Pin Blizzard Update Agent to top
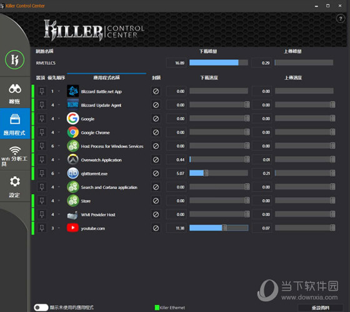Viewport: 350px width, 312px height. click(x=42, y=105)
